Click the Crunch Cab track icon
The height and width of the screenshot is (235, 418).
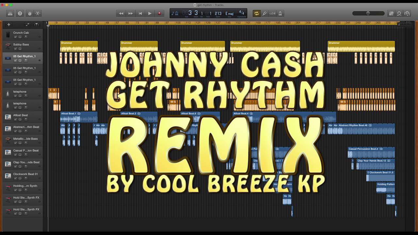pyautogui.click(x=8, y=35)
